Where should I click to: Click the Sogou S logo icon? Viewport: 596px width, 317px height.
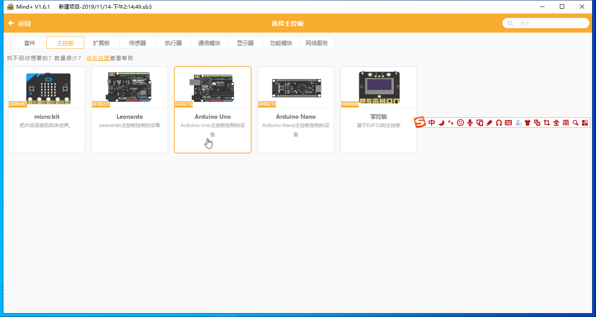point(419,123)
